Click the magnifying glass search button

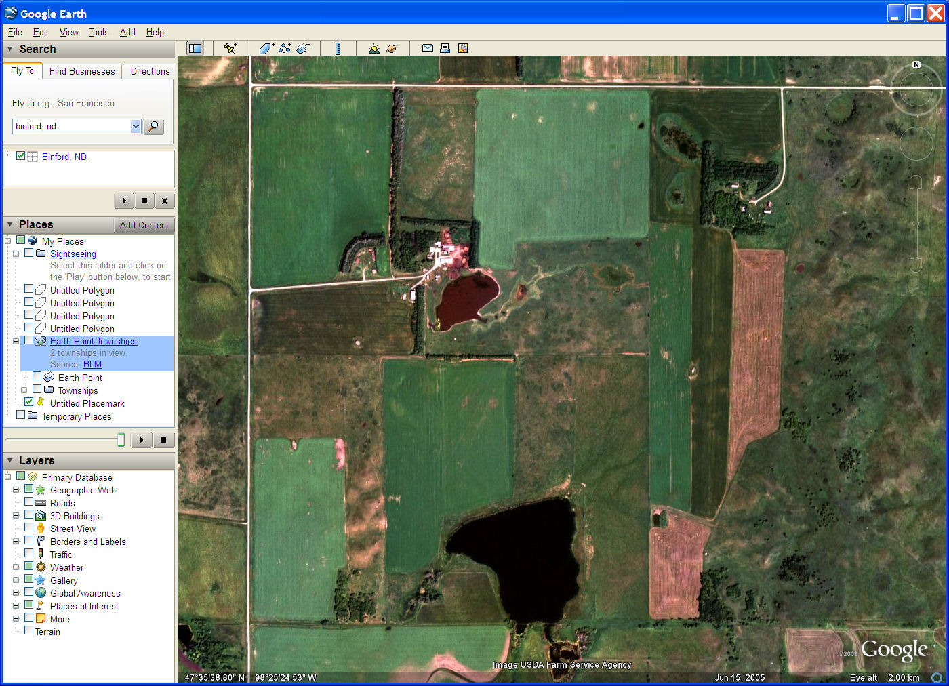coord(154,127)
